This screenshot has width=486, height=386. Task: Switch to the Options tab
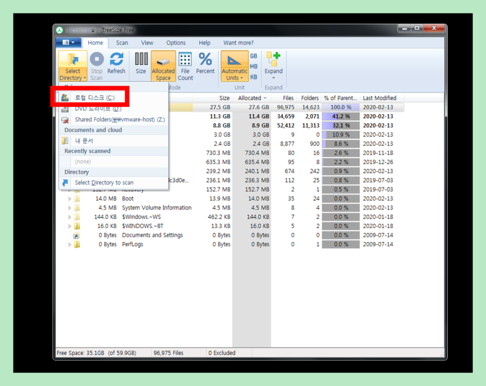point(176,42)
